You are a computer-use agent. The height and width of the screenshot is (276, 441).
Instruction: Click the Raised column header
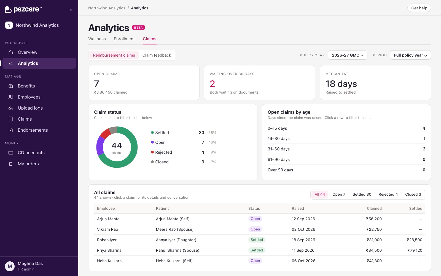coord(298,208)
